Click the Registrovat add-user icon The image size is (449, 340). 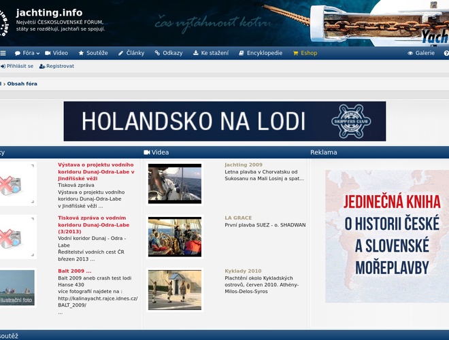(x=42, y=66)
